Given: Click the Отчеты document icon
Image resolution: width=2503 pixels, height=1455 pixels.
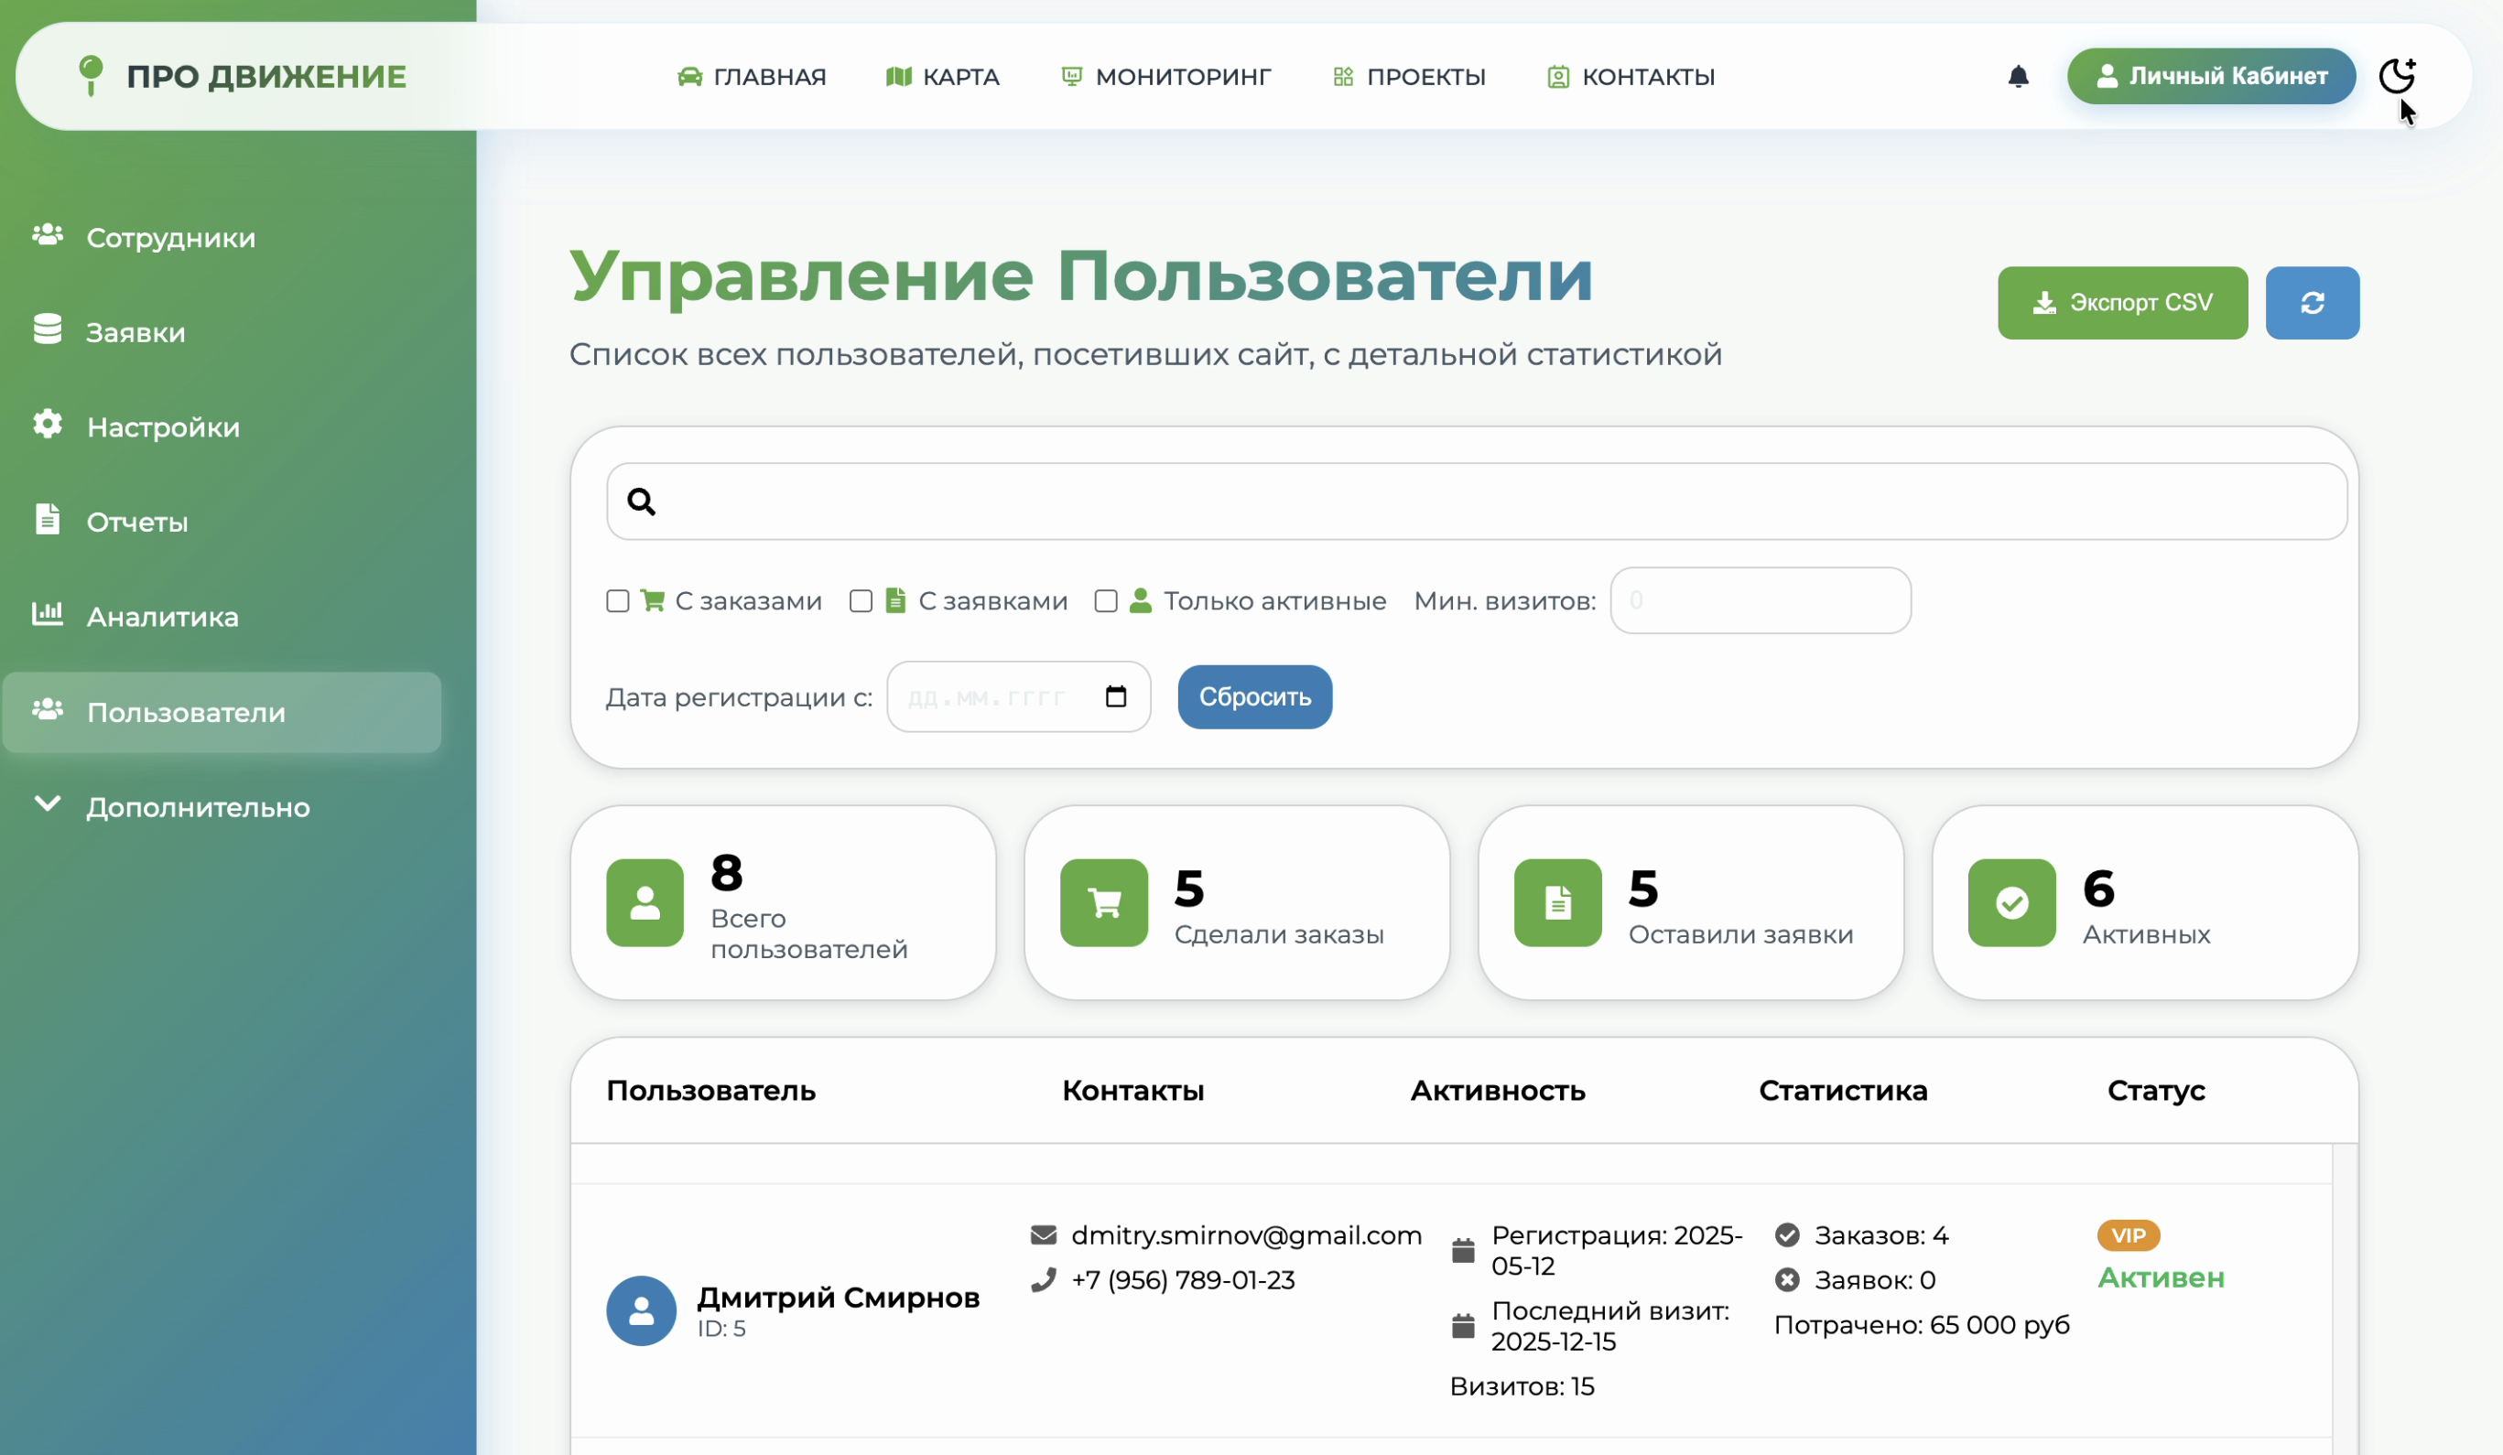Looking at the screenshot, I should tap(47, 519).
